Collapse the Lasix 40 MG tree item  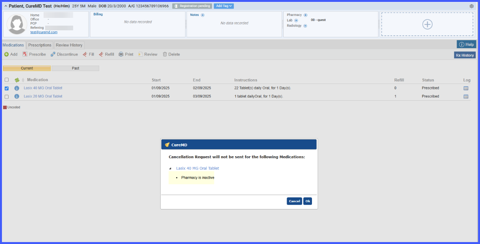[x=170, y=169]
